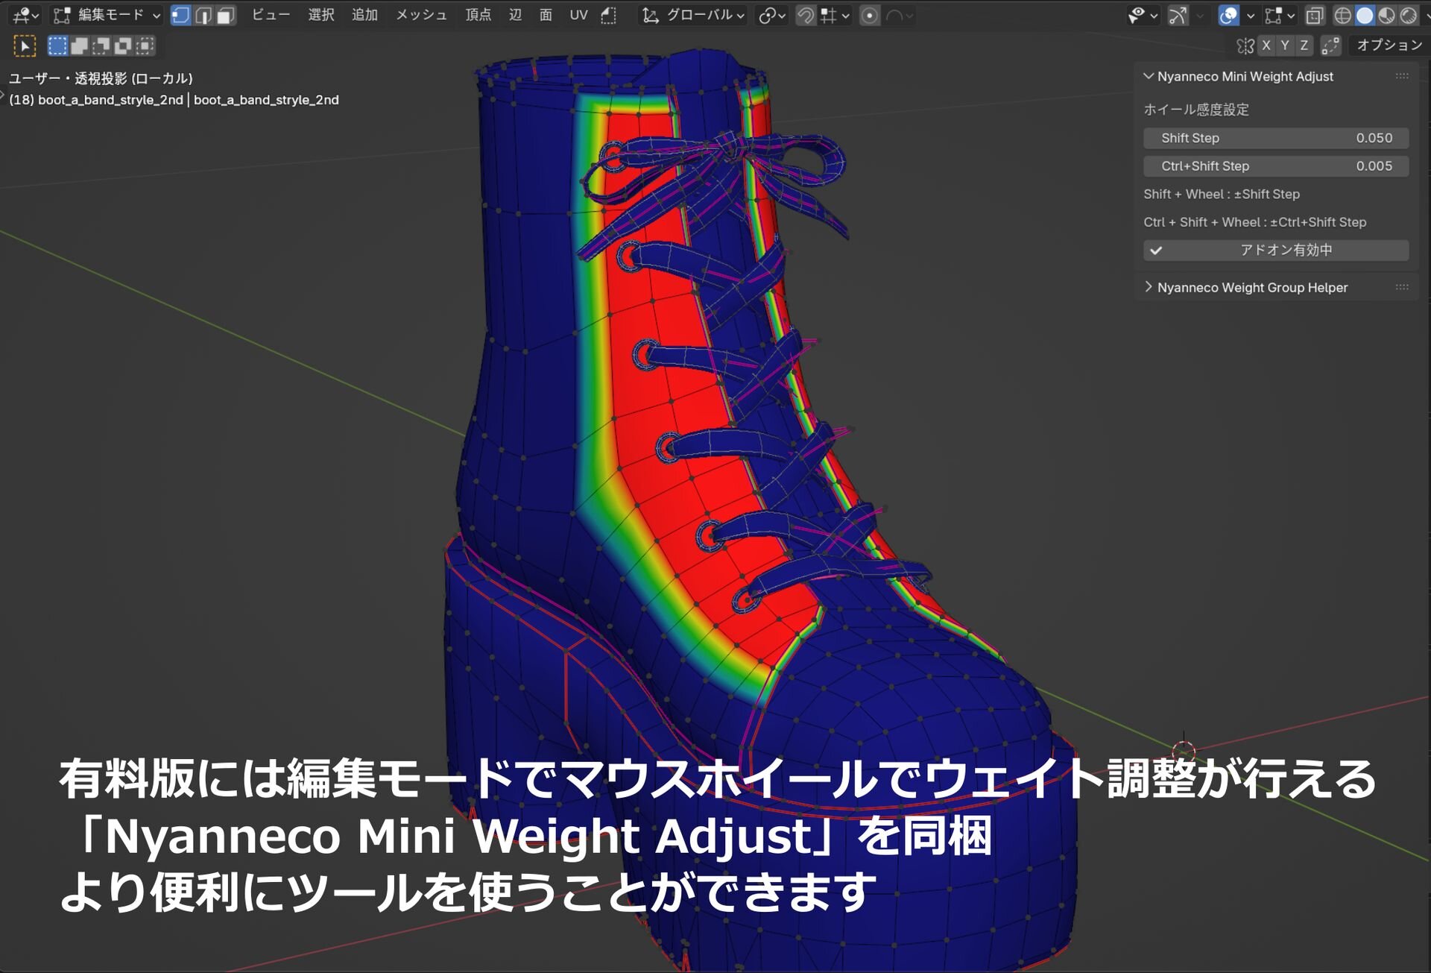Screen dimensions: 1431x973
Task: Toggle Z axis mirror button
Action: click(x=1304, y=45)
